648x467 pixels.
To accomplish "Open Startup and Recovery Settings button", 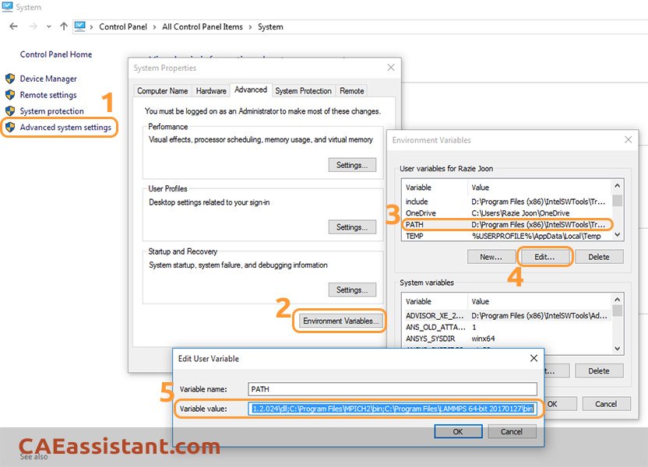I will tap(352, 290).
